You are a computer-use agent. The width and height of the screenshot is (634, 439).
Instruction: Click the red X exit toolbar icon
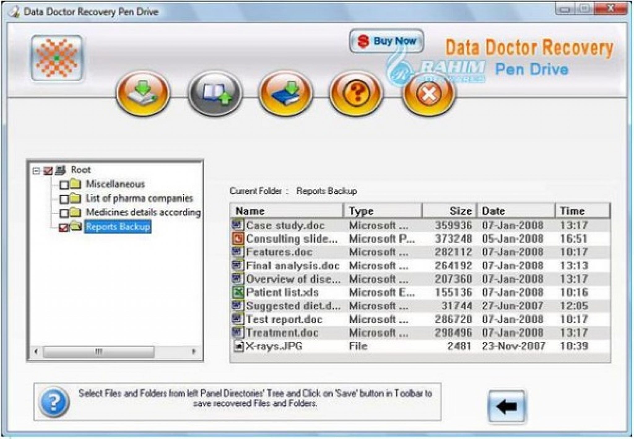click(x=428, y=93)
